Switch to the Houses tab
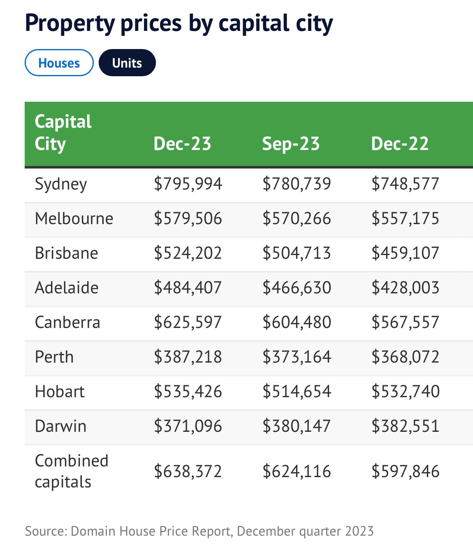Viewport: 473px width, 555px height. (x=59, y=63)
